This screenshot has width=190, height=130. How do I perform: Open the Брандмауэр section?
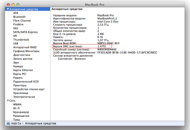(21, 112)
